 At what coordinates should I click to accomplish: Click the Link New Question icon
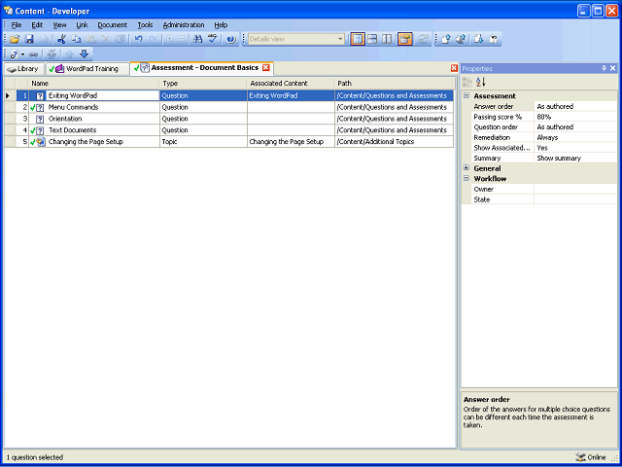tap(14, 54)
